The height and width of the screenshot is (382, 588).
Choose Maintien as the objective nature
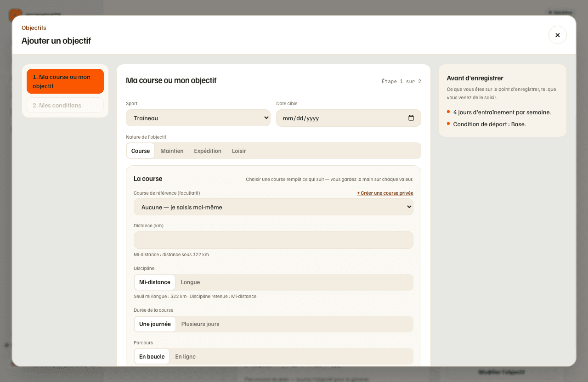[x=172, y=151]
